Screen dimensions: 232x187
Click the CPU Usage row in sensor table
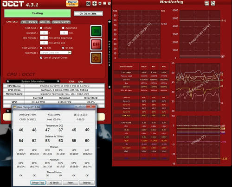pos(142,72)
